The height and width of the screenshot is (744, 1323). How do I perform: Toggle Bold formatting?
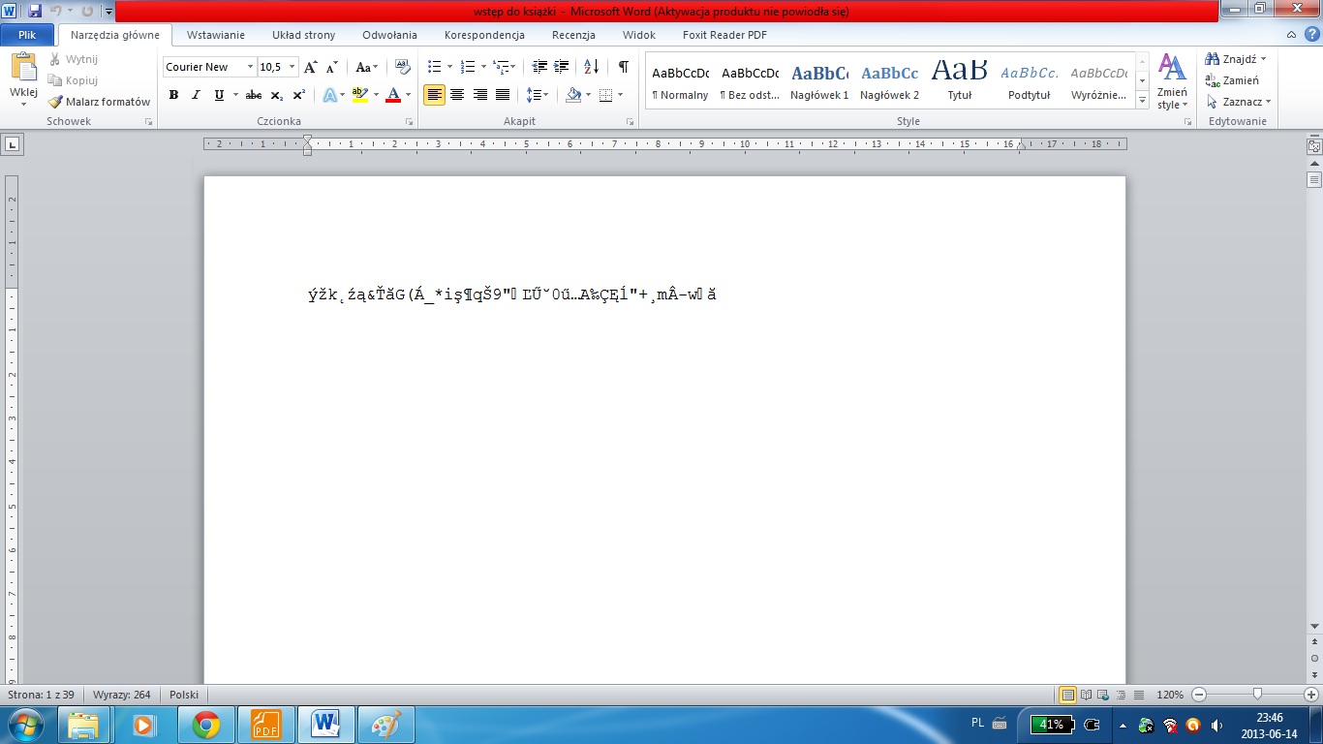coord(173,95)
